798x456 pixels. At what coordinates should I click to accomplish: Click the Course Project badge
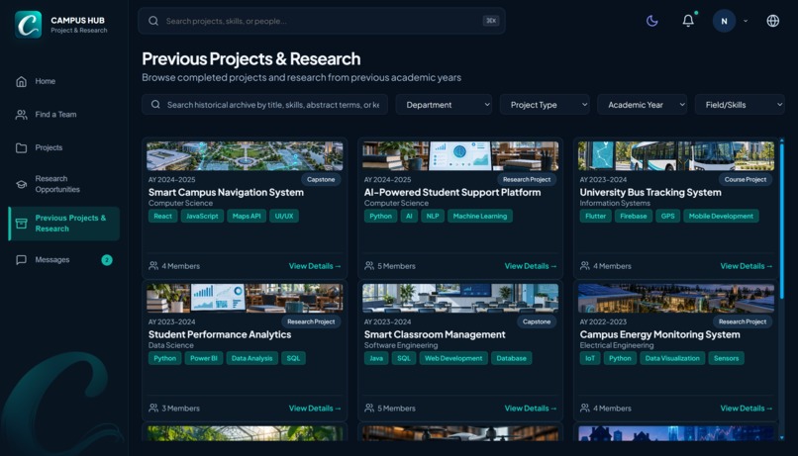click(746, 179)
